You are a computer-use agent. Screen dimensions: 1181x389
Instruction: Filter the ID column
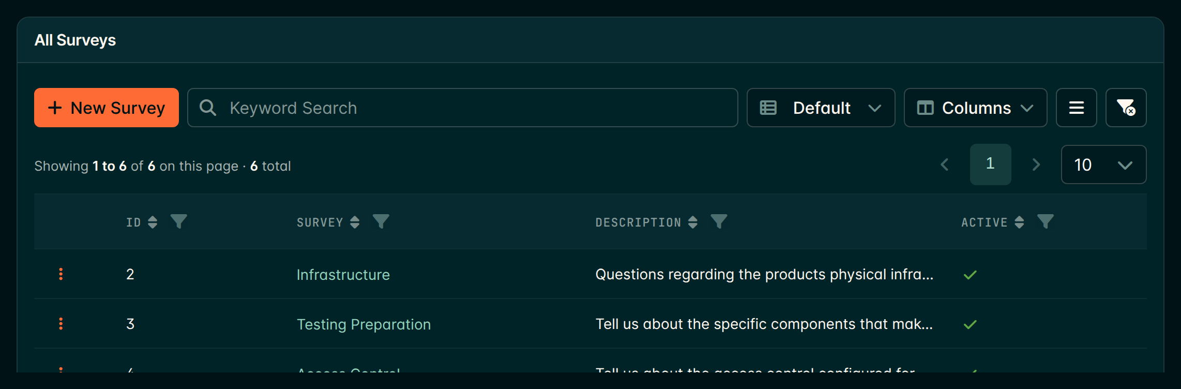179,221
